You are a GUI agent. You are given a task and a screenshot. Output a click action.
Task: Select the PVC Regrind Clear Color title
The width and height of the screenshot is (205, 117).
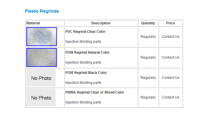click(x=85, y=32)
